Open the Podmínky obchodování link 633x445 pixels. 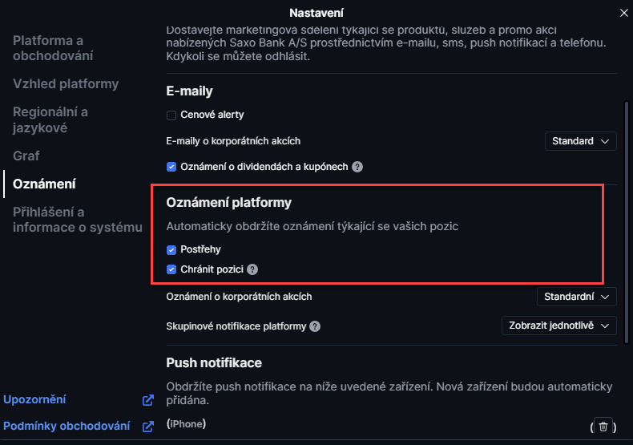[67, 426]
